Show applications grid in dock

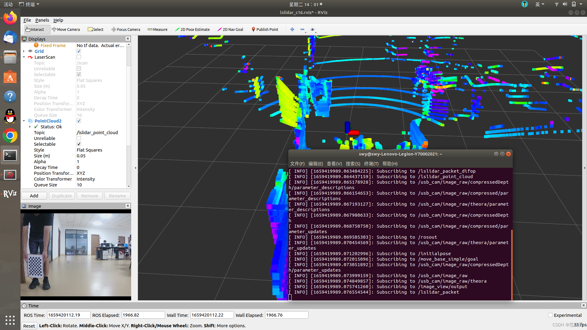click(x=10, y=320)
